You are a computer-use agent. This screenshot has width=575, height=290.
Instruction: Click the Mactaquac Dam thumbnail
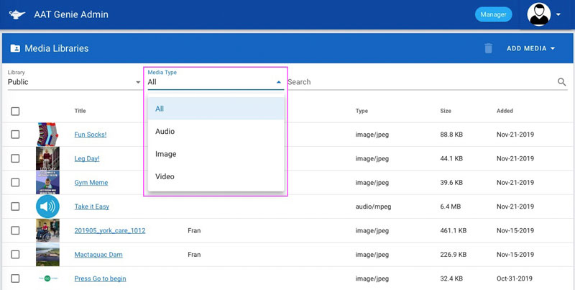click(x=47, y=255)
